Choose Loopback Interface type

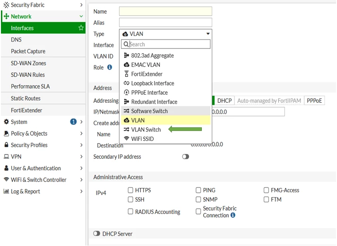click(x=165, y=83)
